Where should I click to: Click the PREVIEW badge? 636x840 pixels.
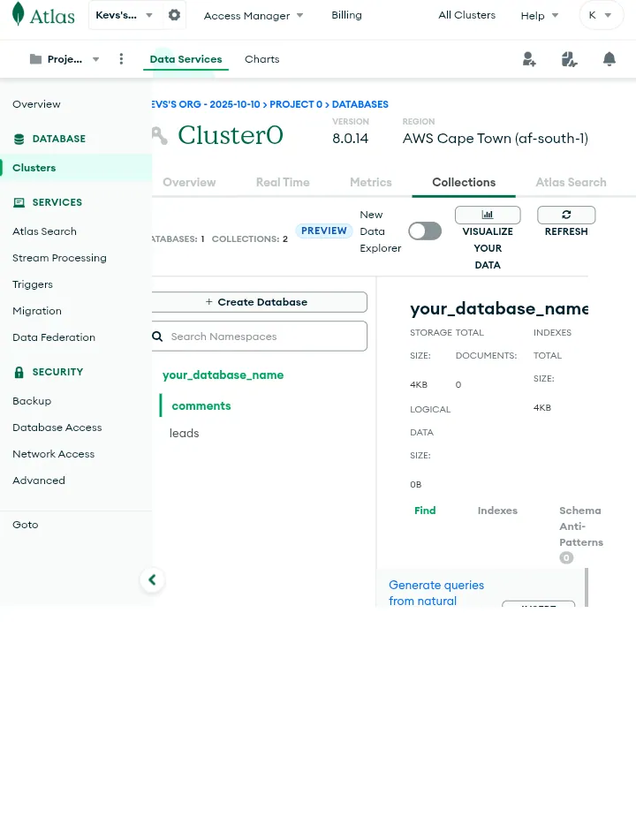click(x=323, y=231)
